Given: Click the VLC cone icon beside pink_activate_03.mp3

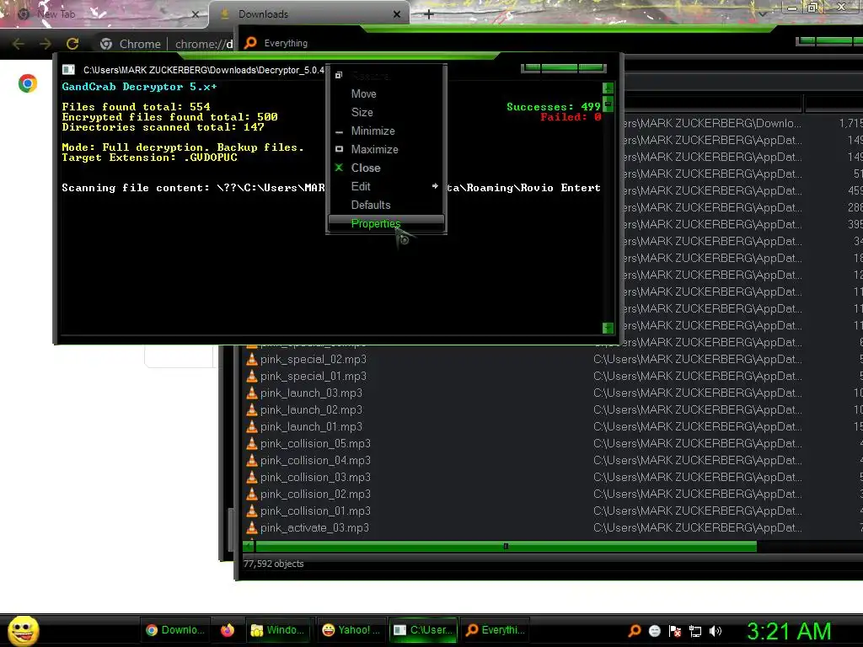Looking at the screenshot, I should coord(251,528).
